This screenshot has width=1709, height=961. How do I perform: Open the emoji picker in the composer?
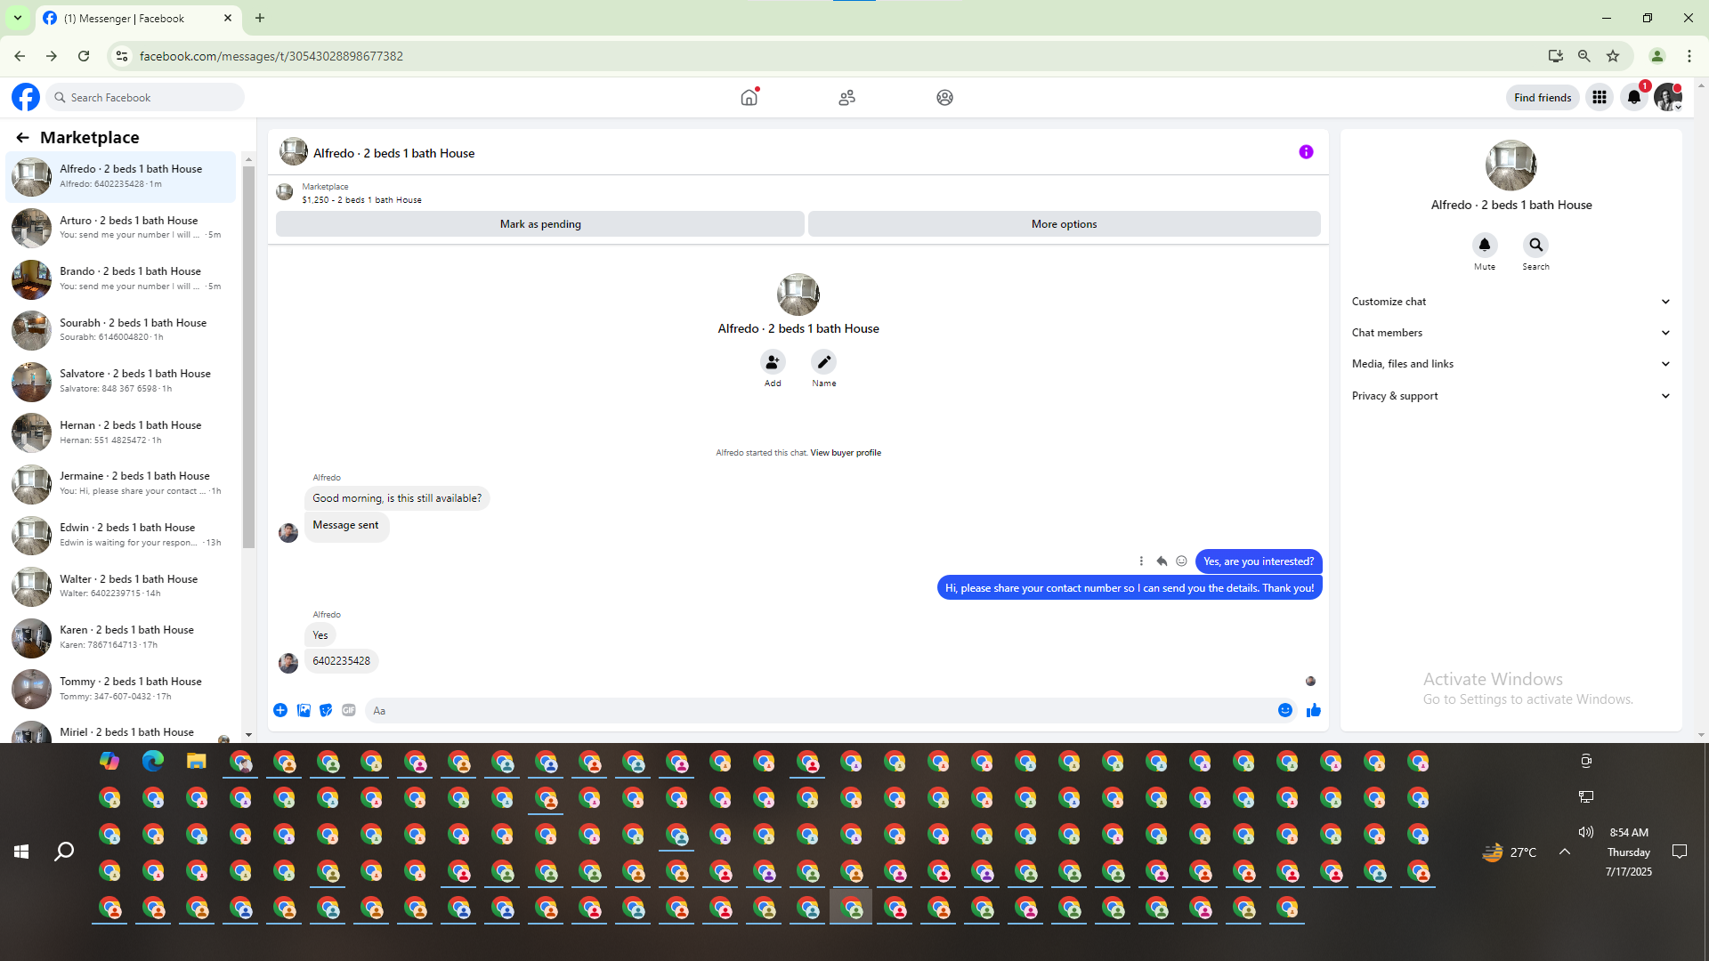[1285, 710]
